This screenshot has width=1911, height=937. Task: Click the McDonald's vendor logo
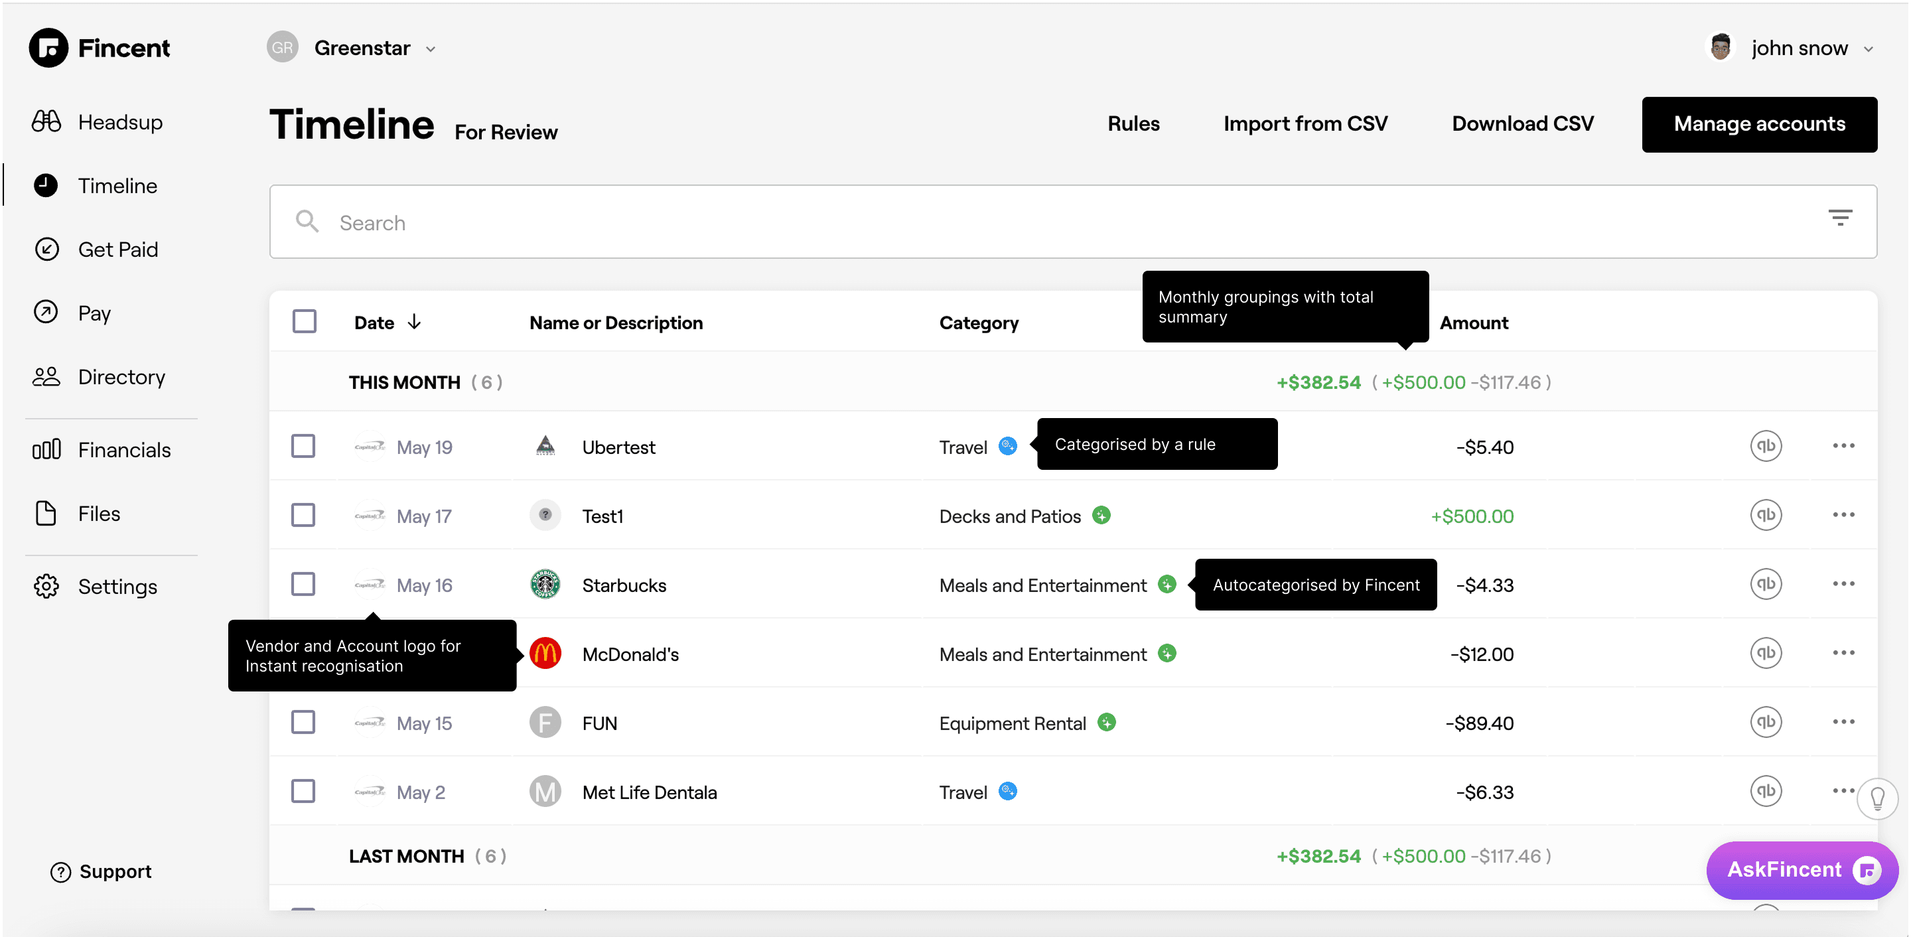point(545,653)
